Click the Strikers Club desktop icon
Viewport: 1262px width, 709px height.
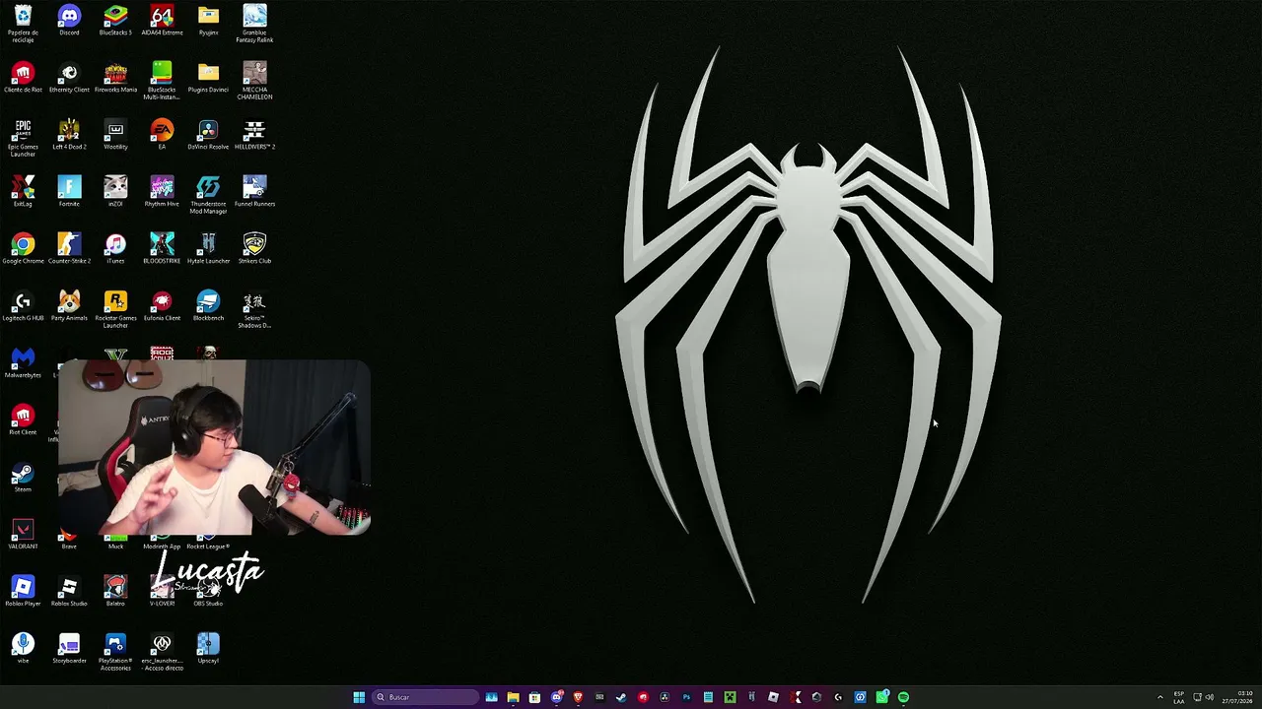254,249
